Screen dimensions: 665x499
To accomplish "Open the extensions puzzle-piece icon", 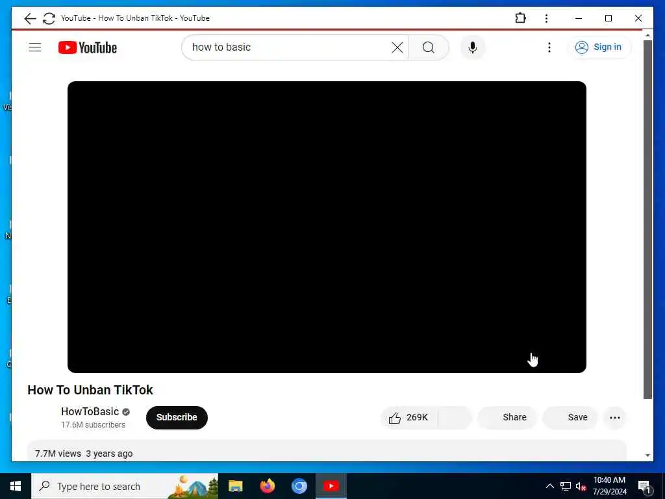I will [520, 18].
